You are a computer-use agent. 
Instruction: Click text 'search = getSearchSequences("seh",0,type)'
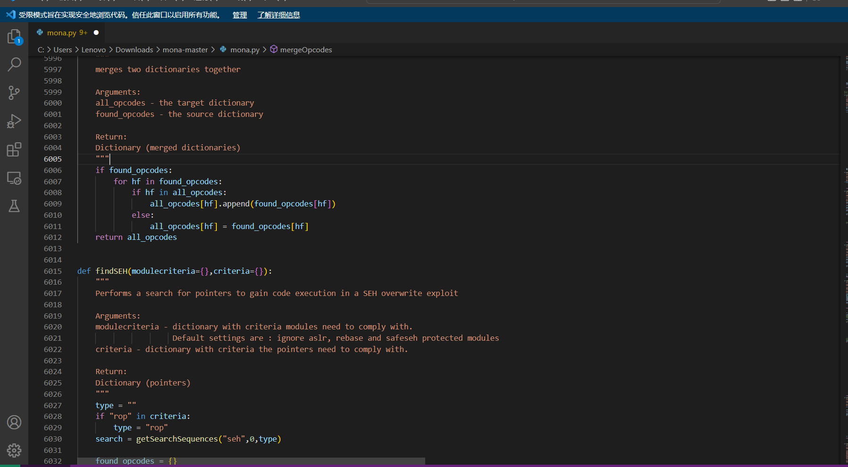pyautogui.click(x=188, y=439)
